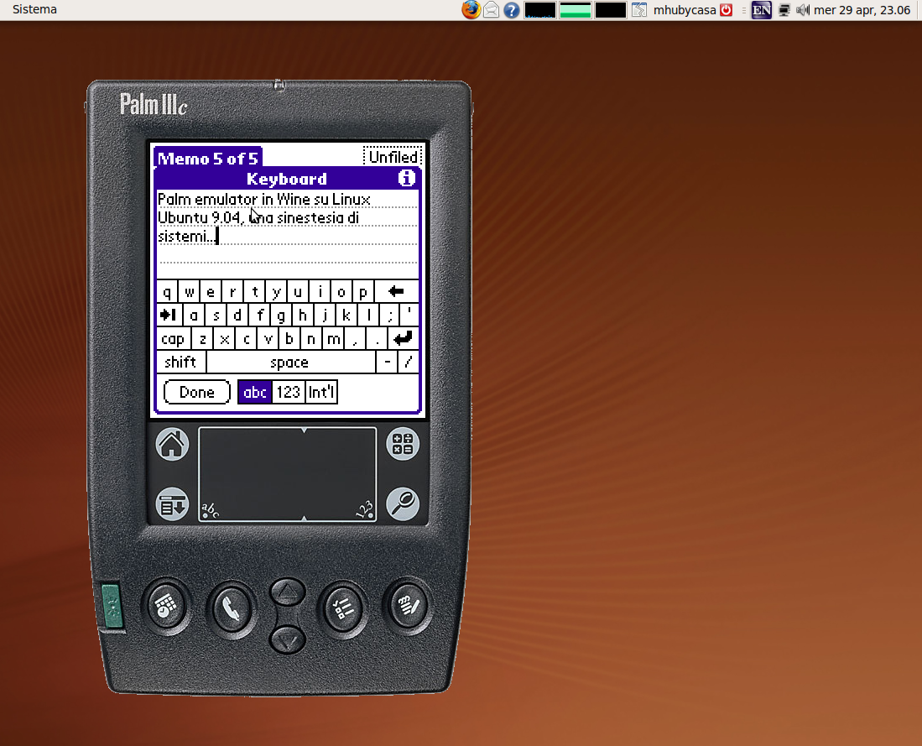Click the Done button
Image resolution: width=922 pixels, height=746 pixels.
coord(196,393)
